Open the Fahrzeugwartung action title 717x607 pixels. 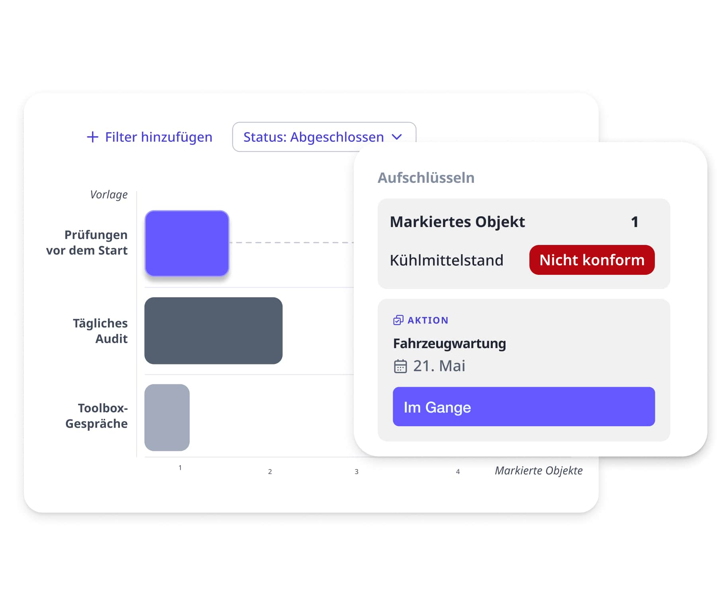(x=449, y=343)
